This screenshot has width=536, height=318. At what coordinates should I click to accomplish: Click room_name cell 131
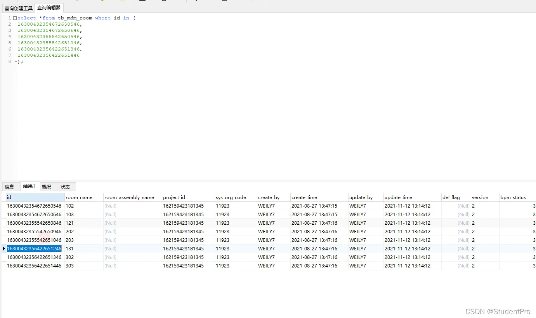84,249
